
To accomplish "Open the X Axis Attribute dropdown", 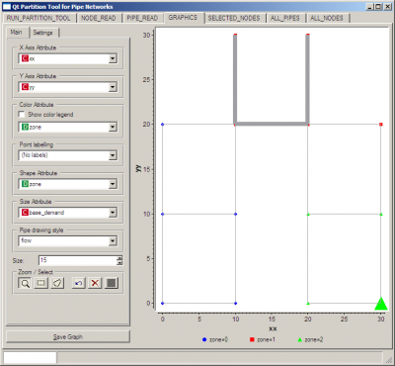I will point(68,58).
